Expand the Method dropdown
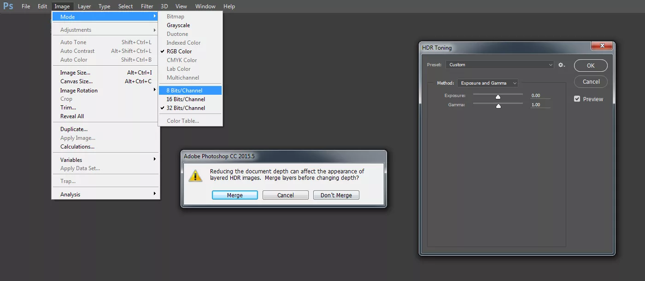Screen dimensions: 645x281 pos(487,83)
